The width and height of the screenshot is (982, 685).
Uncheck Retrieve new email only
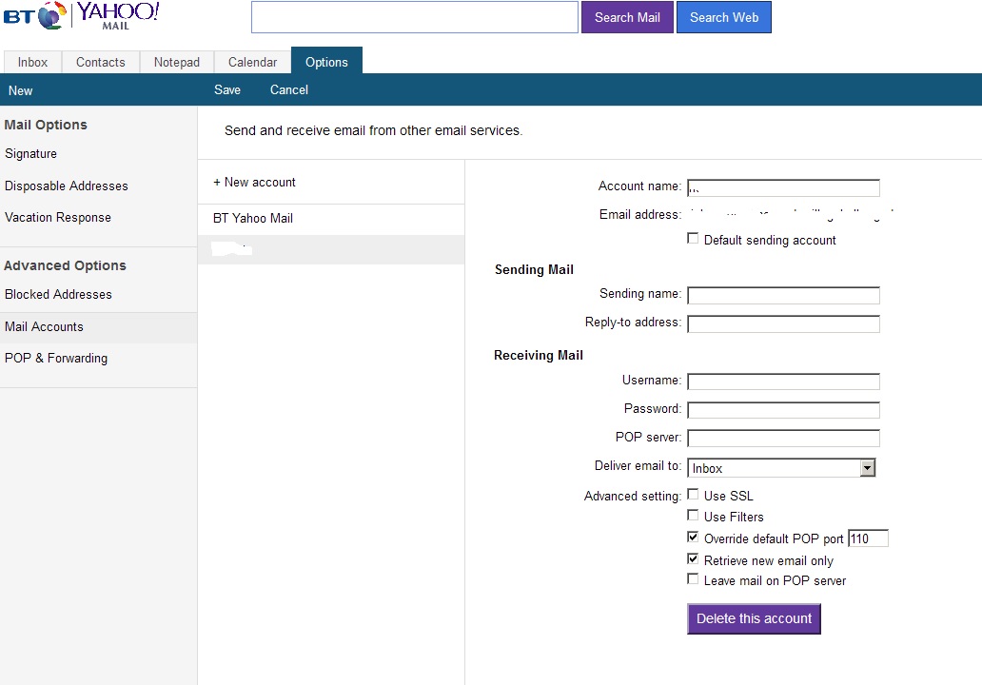(x=693, y=559)
